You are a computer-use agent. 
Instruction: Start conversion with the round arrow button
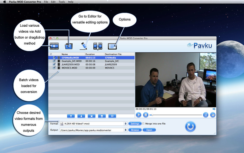coord(190,127)
